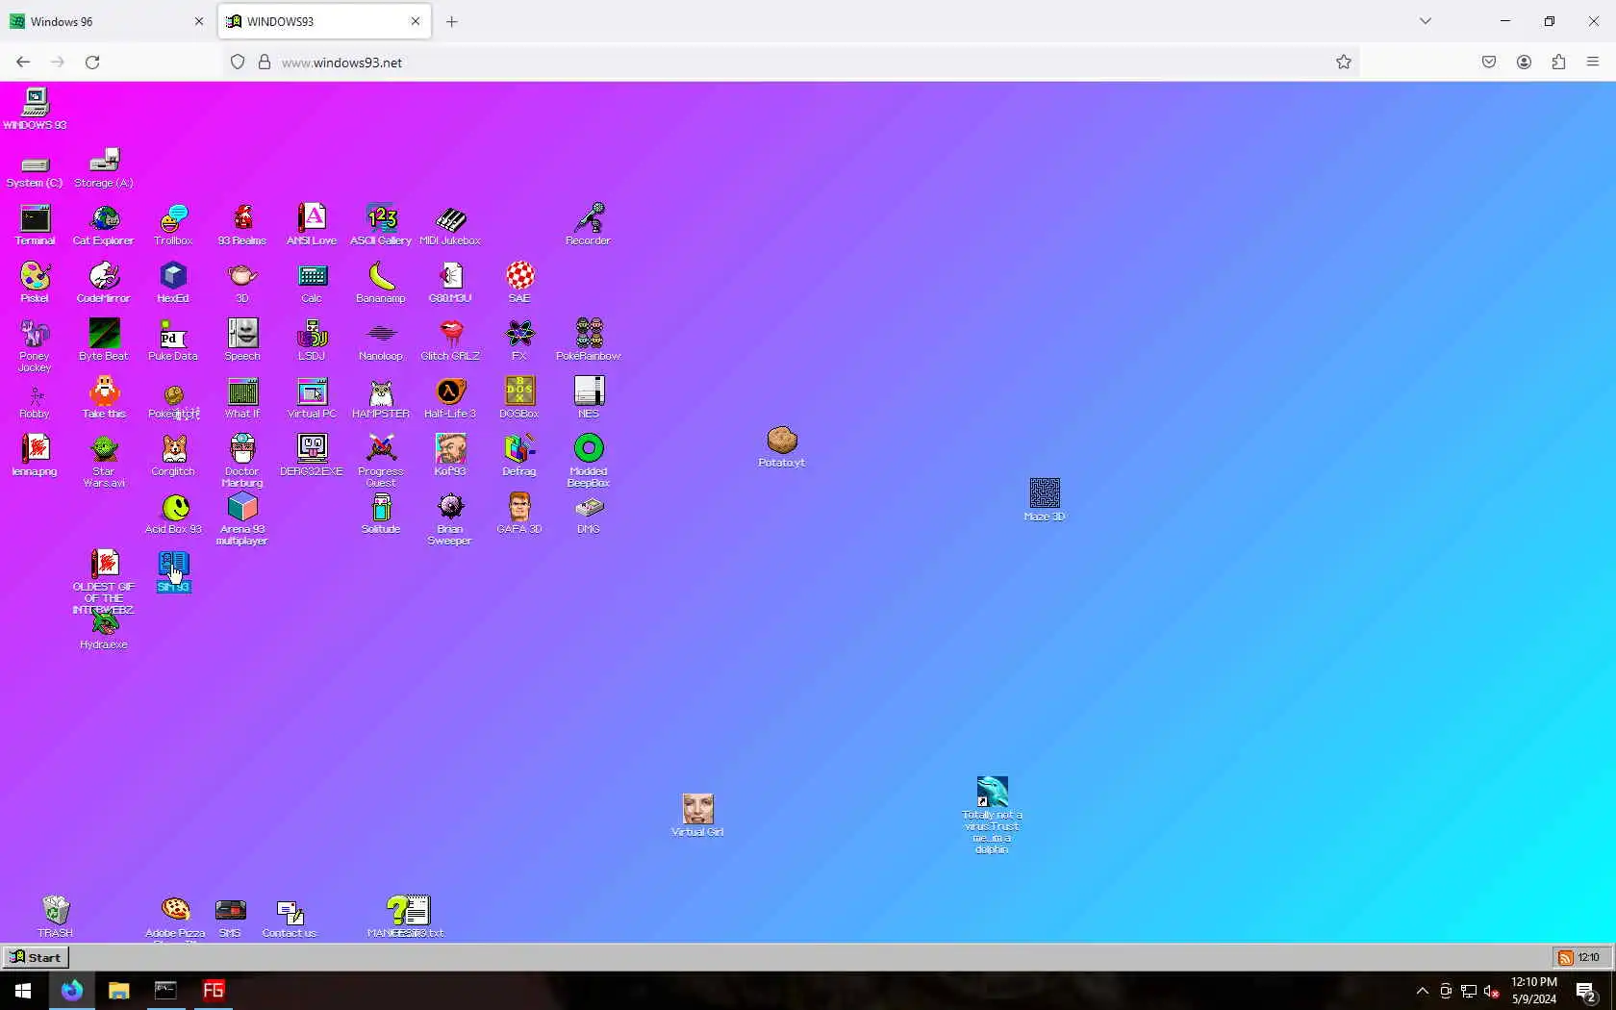Open the LSDJ icon
This screenshot has width=1616, height=1010.
point(312,341)
